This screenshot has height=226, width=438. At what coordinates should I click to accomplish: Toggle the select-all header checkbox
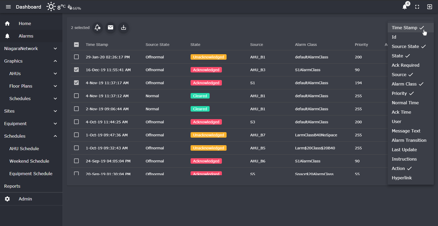[x=76, y=45]
